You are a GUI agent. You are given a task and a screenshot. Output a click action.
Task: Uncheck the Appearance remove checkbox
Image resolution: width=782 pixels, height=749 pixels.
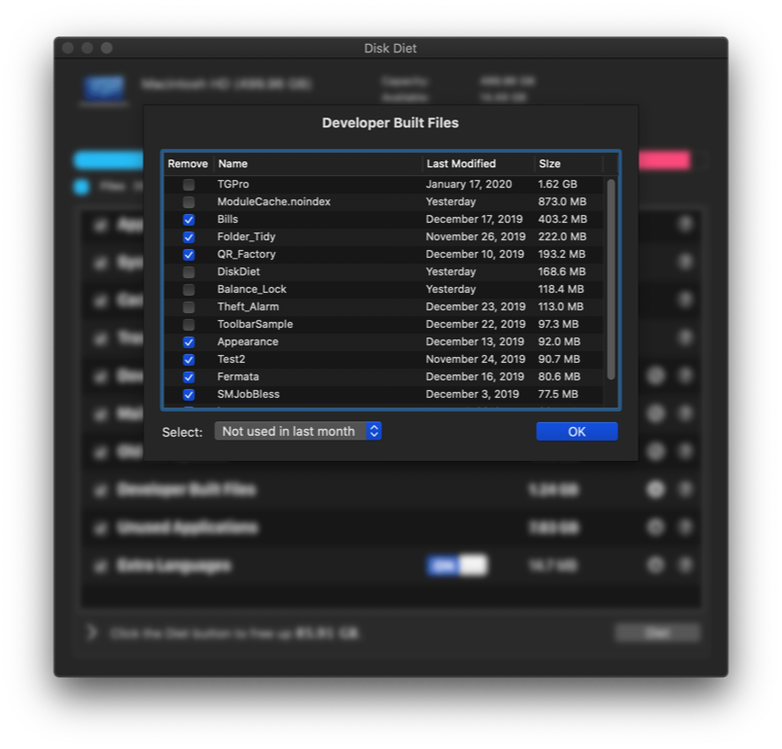click(x=189, y=342)
